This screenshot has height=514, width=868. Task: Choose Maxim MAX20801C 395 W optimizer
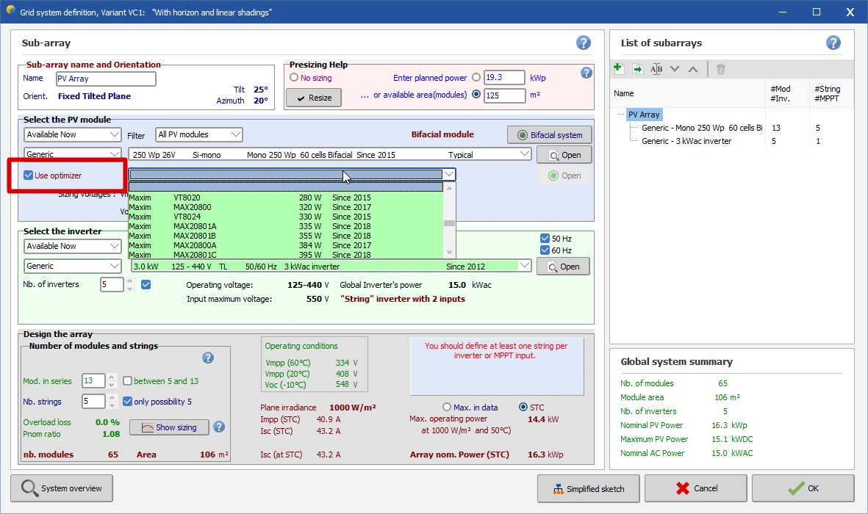tap(286, 255)
